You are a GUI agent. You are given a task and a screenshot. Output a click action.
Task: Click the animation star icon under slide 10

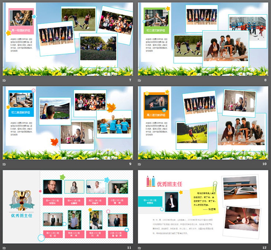(140, 164)
